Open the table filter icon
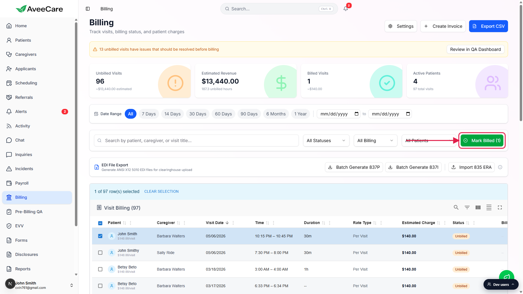The width and height of the screenshot is (523, 294). (467, 207)
